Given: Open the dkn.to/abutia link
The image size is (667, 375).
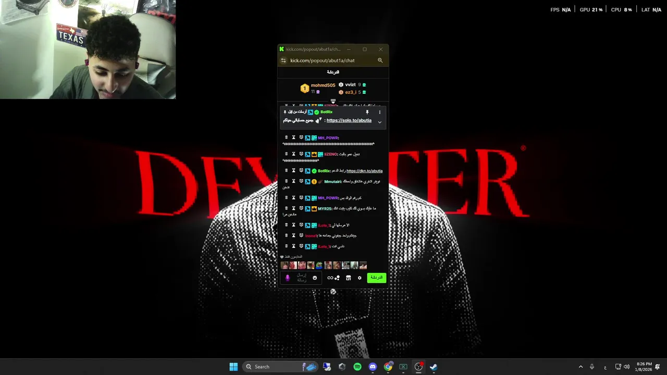Looking at the screenshot, I should tap(364, 171).
